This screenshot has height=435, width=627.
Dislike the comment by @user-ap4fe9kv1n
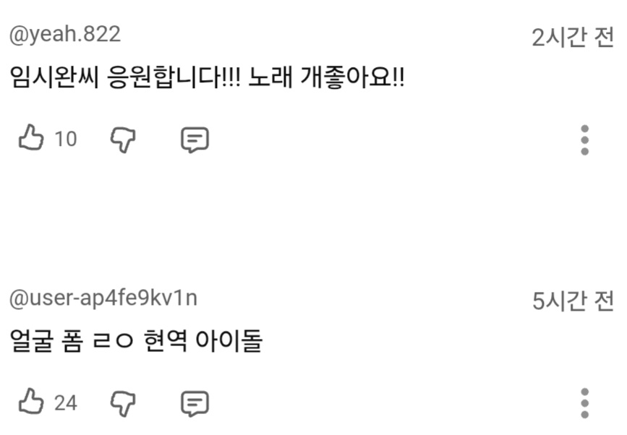click(x=123, y=402)
